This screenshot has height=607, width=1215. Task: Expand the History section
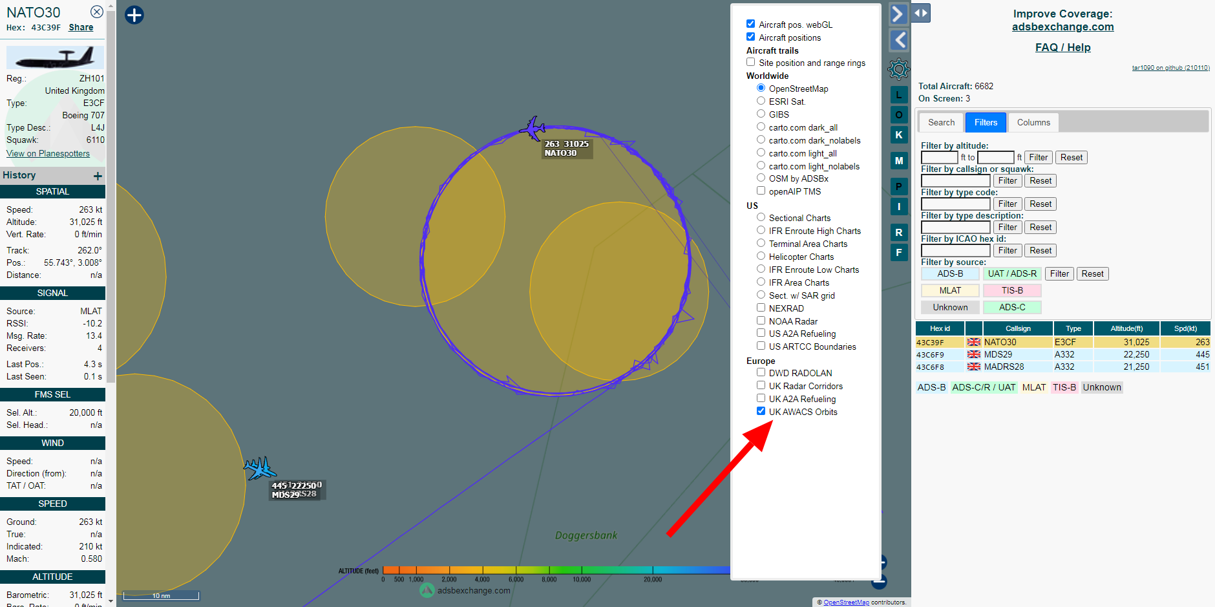pyautogui.click(x=98, y=176)
